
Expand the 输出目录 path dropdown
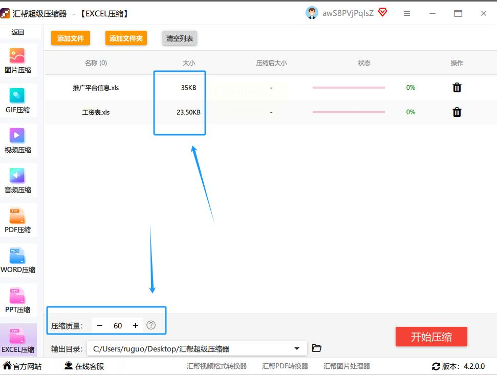(x=297, y=349)
